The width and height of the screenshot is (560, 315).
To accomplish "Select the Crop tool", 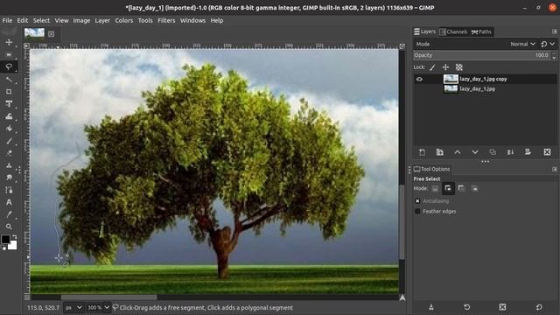I will coord(9,91).
